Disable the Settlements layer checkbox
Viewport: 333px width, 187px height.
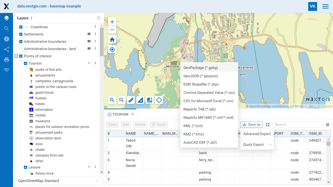tap(20, 34)
